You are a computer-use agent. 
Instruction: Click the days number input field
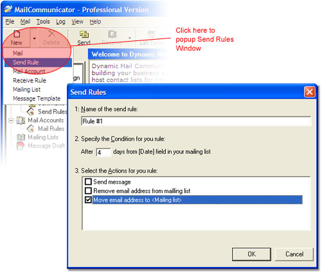tap(103, 153)
